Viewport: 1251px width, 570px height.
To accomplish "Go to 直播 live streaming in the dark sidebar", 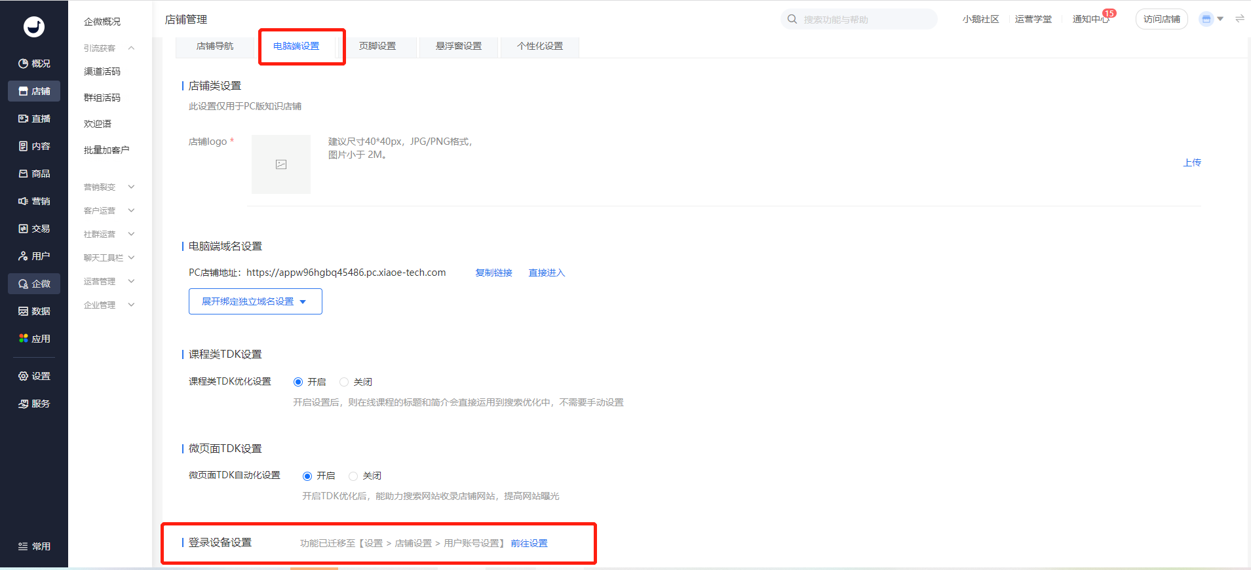I will tap(34, 119).
